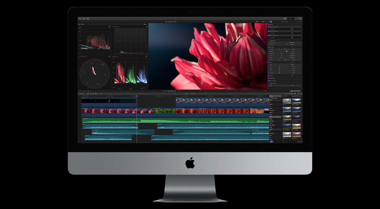Click the Transform on-screen controls icon

(292, 47)
